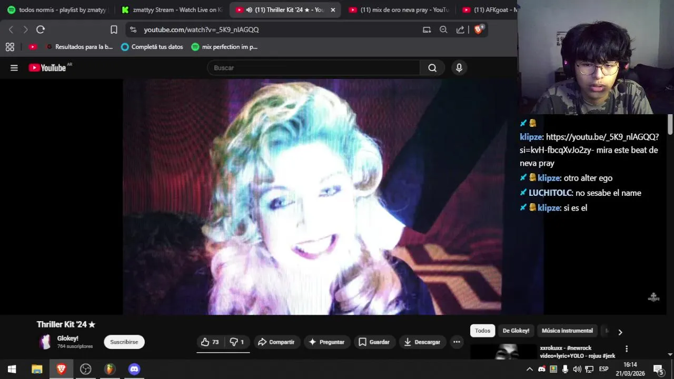Open the xxrokuxx #newrock video thumbnail
Viewport: 674px width, 379px height.
pos(503,352)
